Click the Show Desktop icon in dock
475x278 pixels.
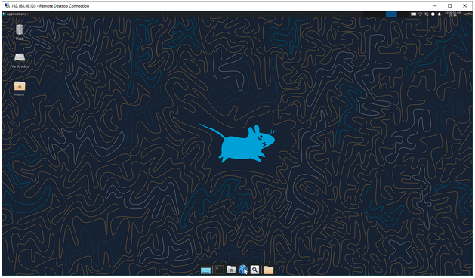(205, 270)
